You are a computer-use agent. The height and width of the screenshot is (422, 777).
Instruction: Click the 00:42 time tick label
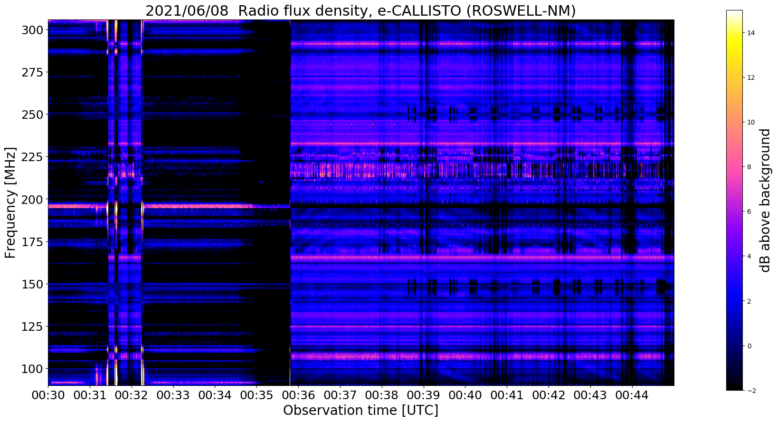(x=549, y=395)
